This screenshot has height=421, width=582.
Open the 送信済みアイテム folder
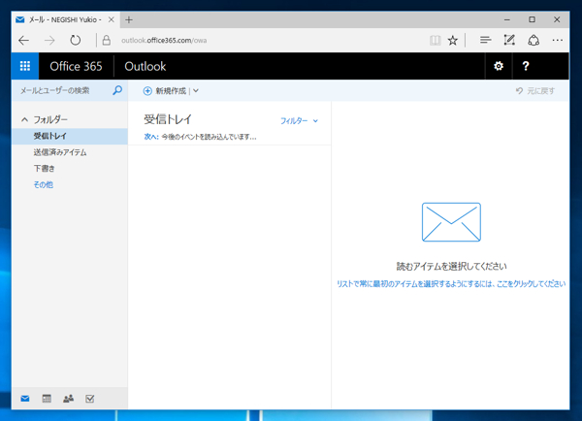click(60, 152)
